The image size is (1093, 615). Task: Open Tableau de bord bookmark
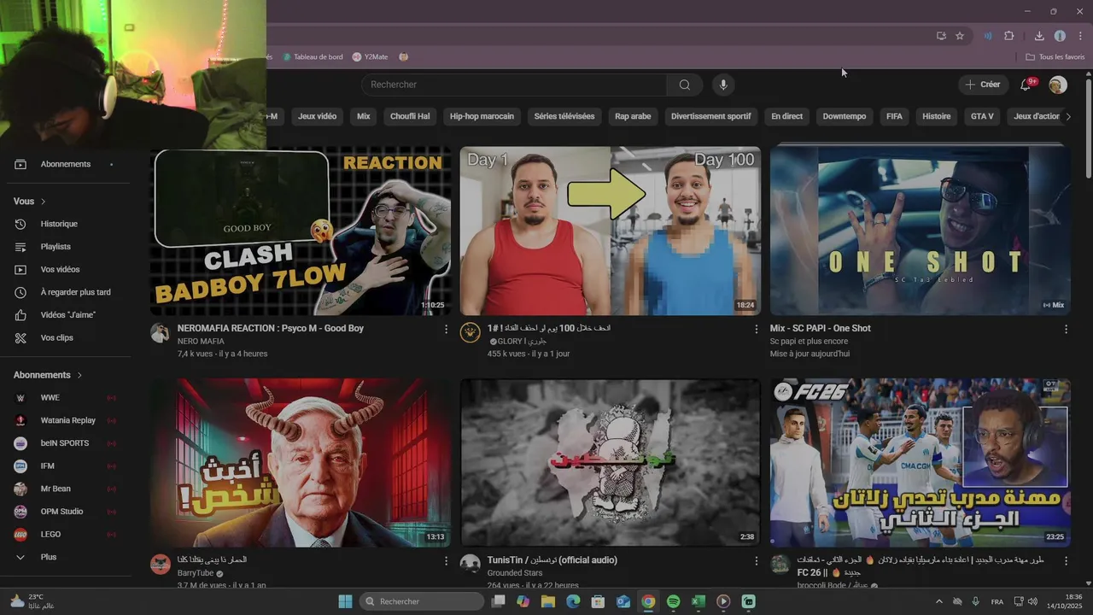click(x=312, y=57)
